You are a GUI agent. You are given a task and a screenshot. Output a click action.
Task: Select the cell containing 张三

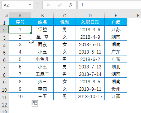point(42,81)
